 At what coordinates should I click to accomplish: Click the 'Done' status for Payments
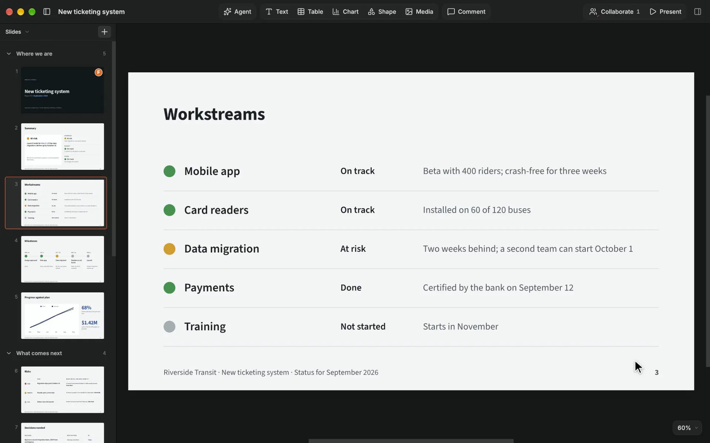click(351, 288)
